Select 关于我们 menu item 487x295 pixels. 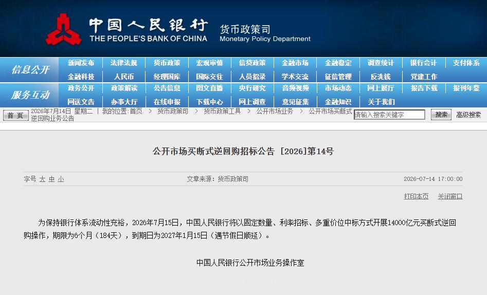[x=381, y=102]
